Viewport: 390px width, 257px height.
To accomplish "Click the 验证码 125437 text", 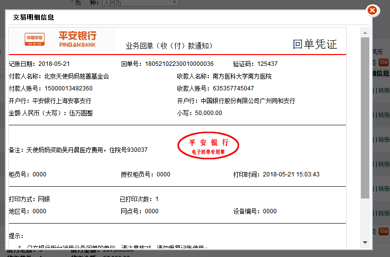I will (x=255, y=64).
